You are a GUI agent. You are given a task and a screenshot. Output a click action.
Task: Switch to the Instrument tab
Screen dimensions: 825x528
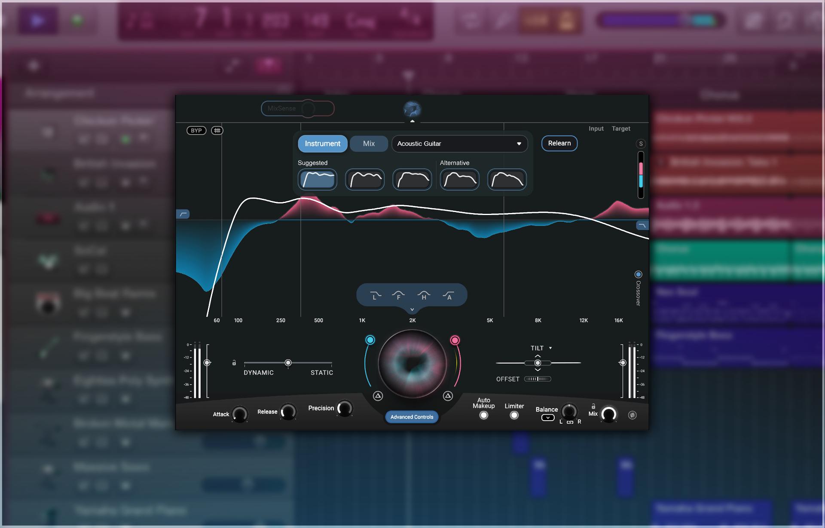tap(322, 144)
